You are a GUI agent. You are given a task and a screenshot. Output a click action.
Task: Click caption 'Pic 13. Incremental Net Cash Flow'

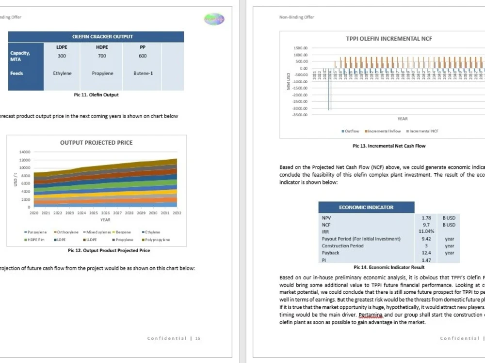pyautogui.click(x=389, y=146)
